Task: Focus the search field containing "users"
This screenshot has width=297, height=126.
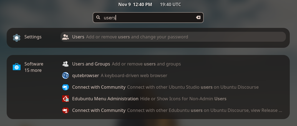Action: point(147,17)
